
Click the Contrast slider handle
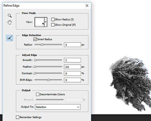tap(35, 73)
